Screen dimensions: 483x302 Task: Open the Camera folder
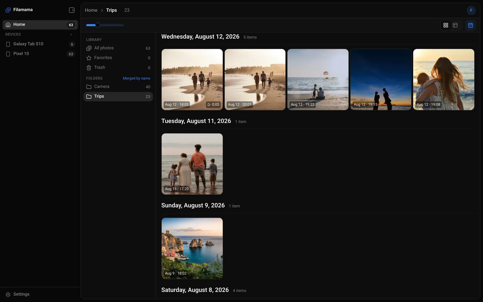(118, 87)
